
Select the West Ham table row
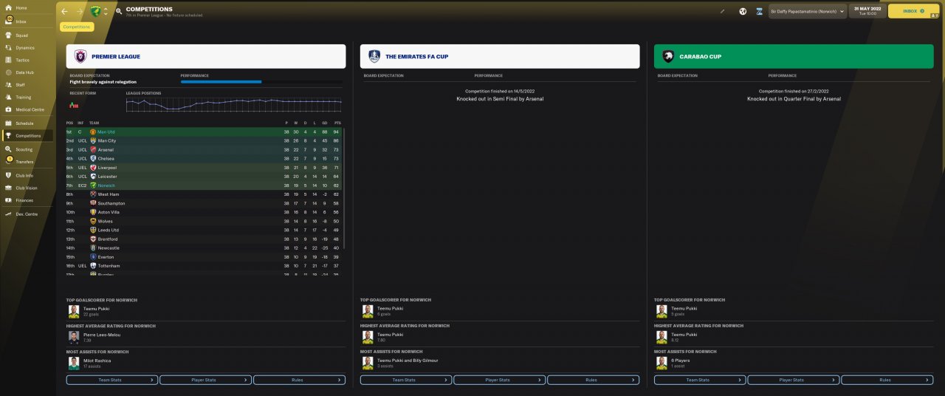[x=204, y=194]
